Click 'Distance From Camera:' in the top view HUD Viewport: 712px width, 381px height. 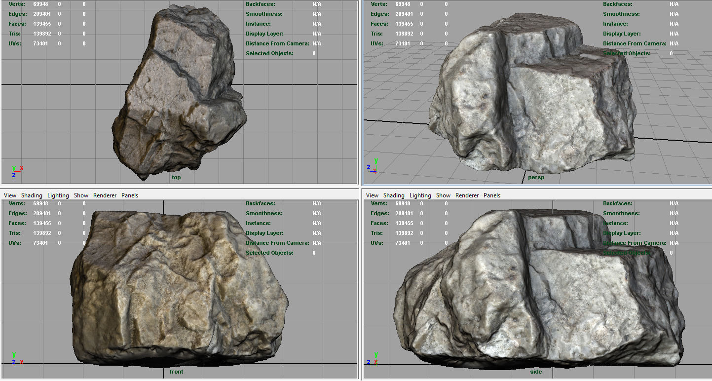[x=278, y=43]
